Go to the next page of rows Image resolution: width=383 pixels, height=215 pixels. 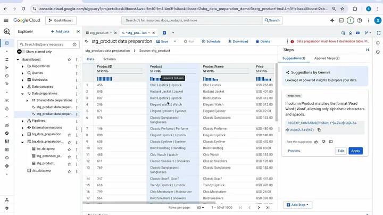coord(259,208)
